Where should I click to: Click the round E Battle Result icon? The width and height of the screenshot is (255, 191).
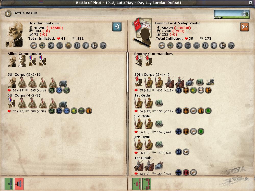8,14
